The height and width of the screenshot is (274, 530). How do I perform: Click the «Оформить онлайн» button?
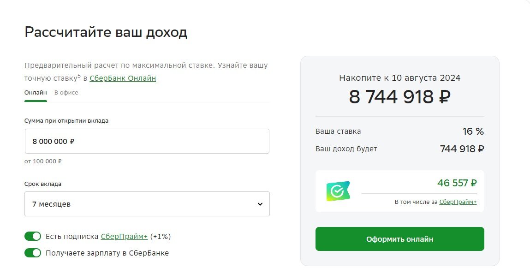tap(399, 239)
